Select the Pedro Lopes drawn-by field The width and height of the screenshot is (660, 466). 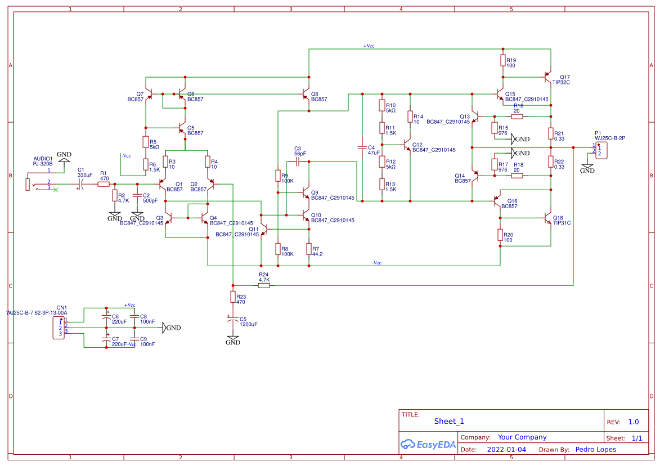click(x=595, y=449)
